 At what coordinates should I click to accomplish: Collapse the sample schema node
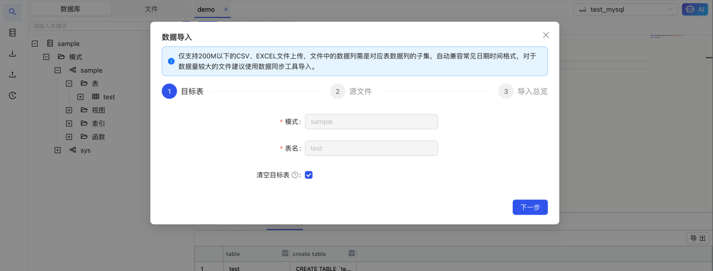(x=58, y=70)
